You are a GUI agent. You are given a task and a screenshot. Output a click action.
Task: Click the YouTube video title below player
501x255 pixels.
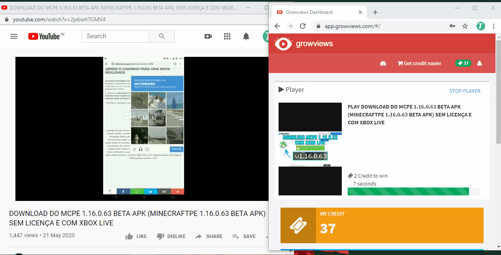click(x=137, y=218)
